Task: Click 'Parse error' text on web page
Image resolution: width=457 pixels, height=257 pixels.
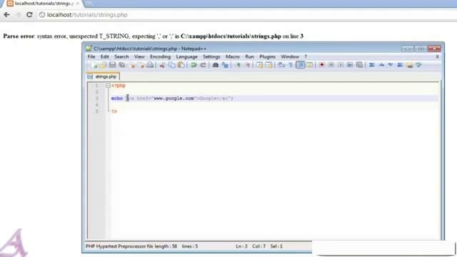Action: (19, 36)
